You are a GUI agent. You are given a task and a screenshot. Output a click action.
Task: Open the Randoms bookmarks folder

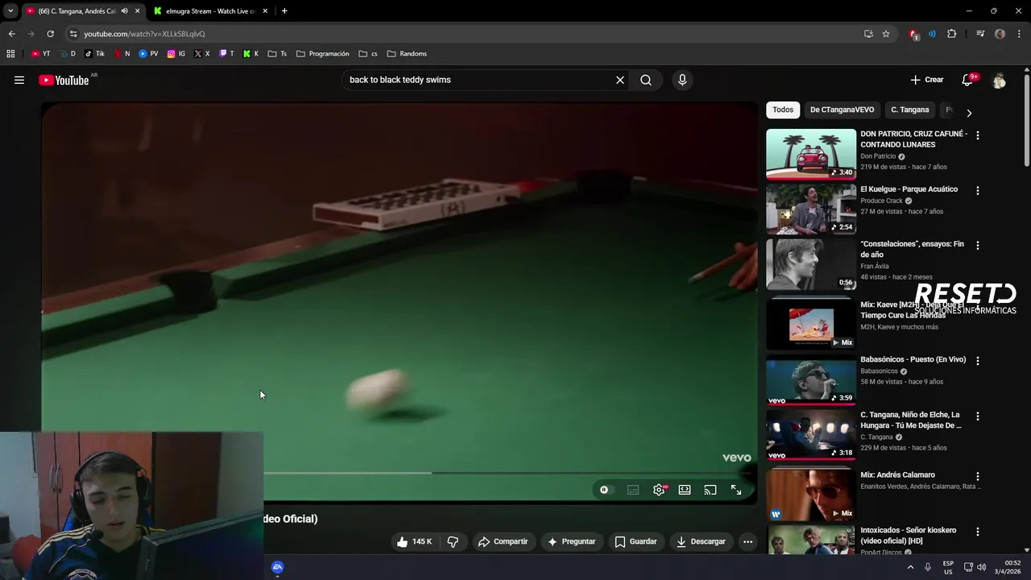click(407, 54)
